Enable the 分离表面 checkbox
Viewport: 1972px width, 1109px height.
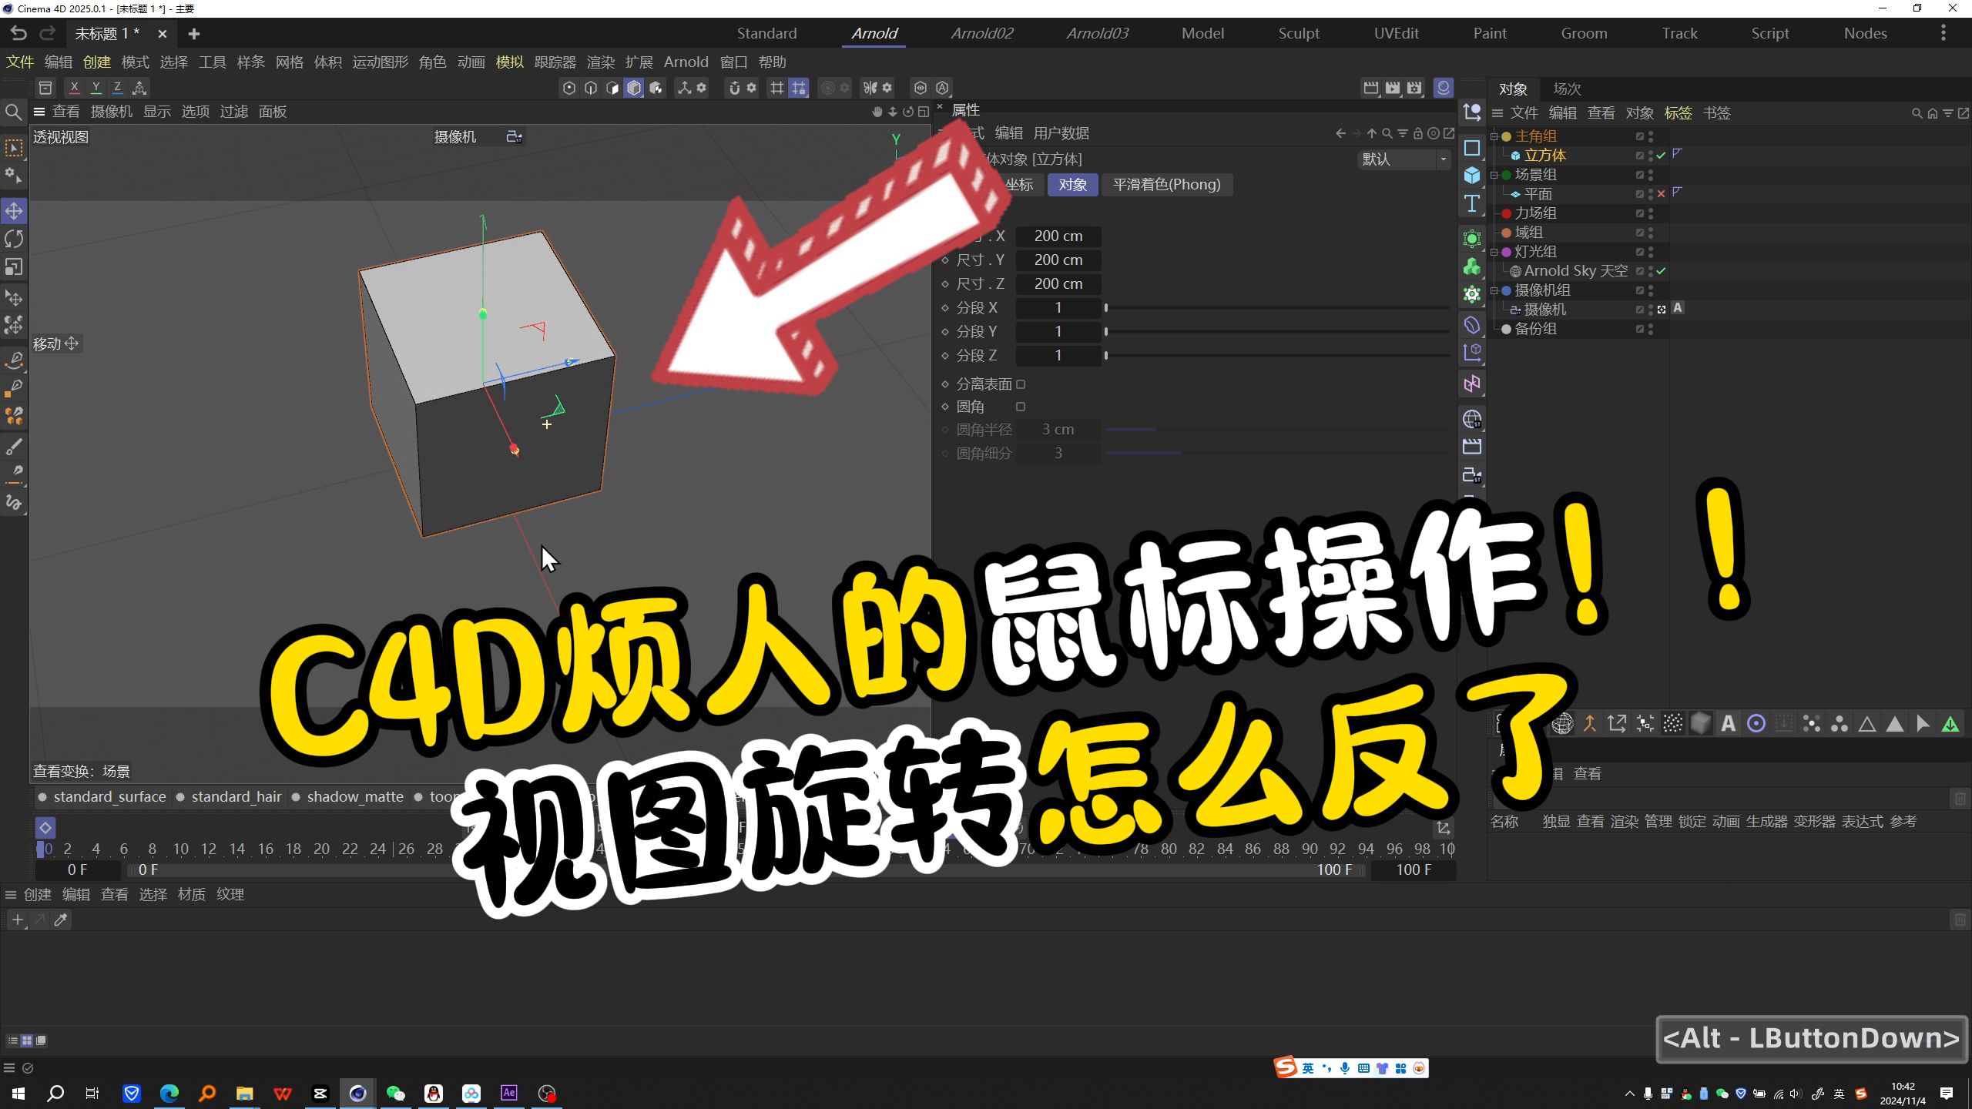pos(1021,384)
